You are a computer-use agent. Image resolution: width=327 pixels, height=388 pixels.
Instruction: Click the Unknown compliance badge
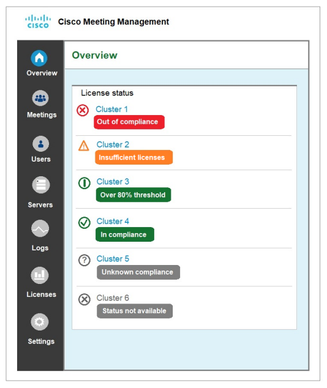click(138, 272)
